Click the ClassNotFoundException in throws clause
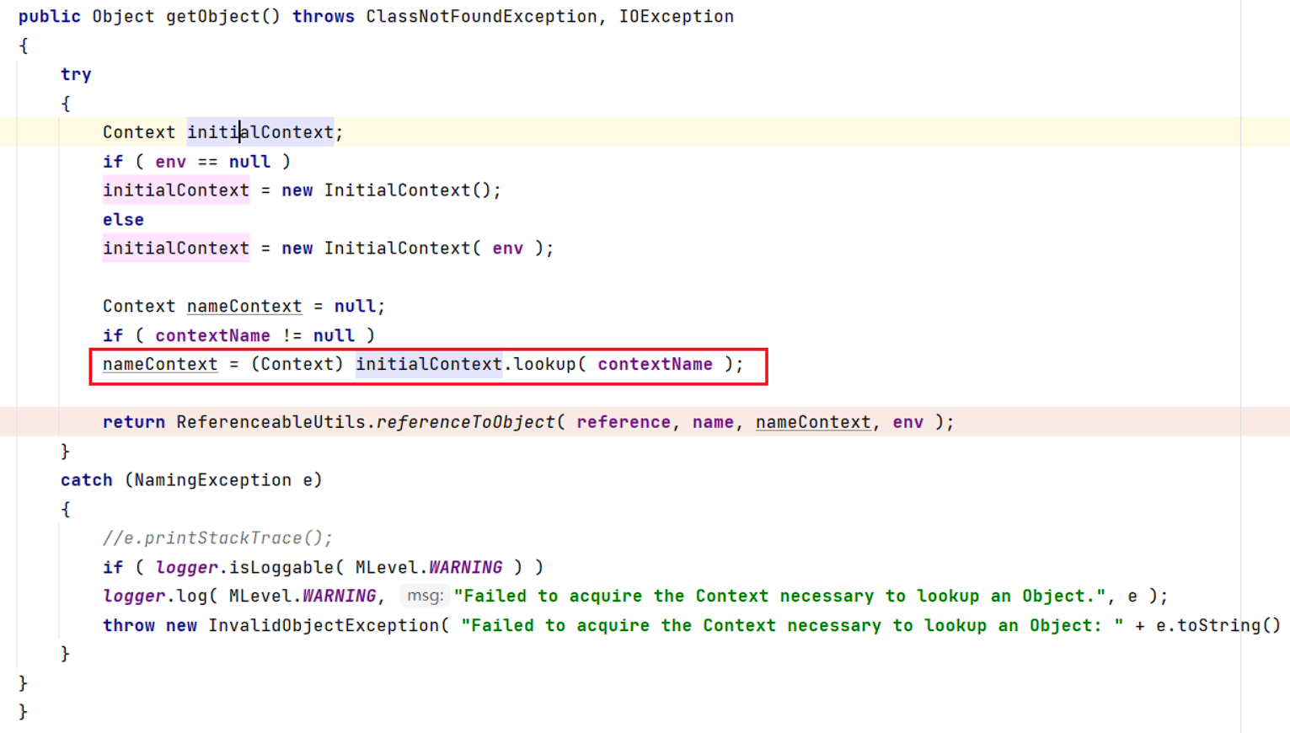Screen dimensions: 1290x733 coord(481,16)
